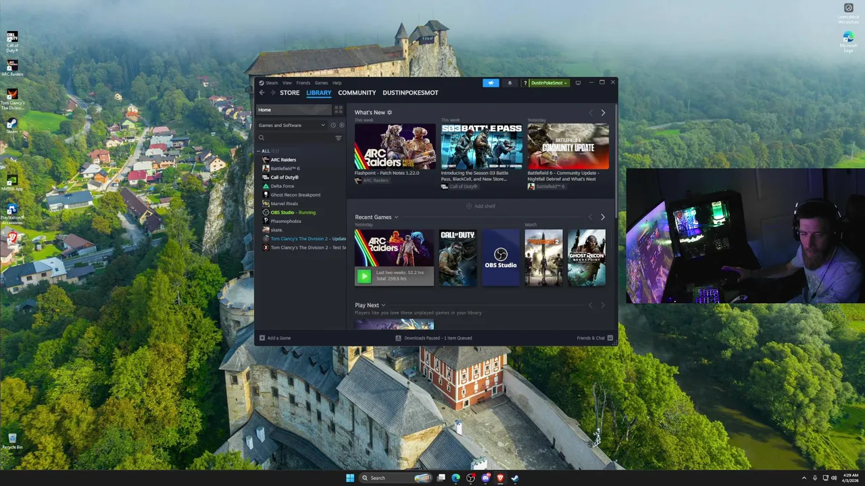Image resolution: width=865 pixels, height=486 pixels.
Task: Click Friends & Chat label
Action: pyautogui.click(x=591, y=338)
